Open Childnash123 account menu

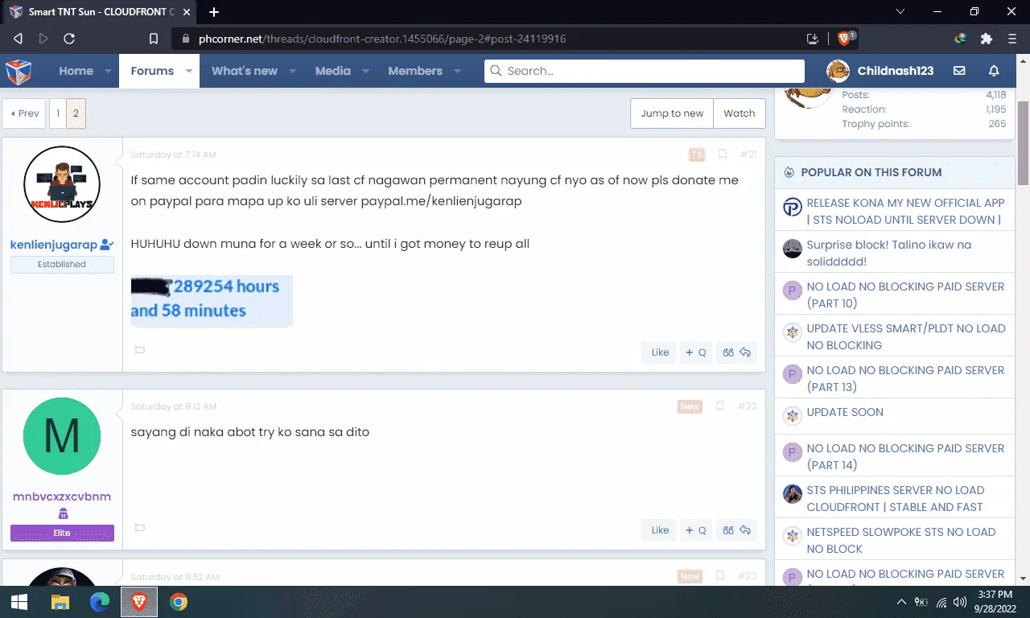point(880,71)
